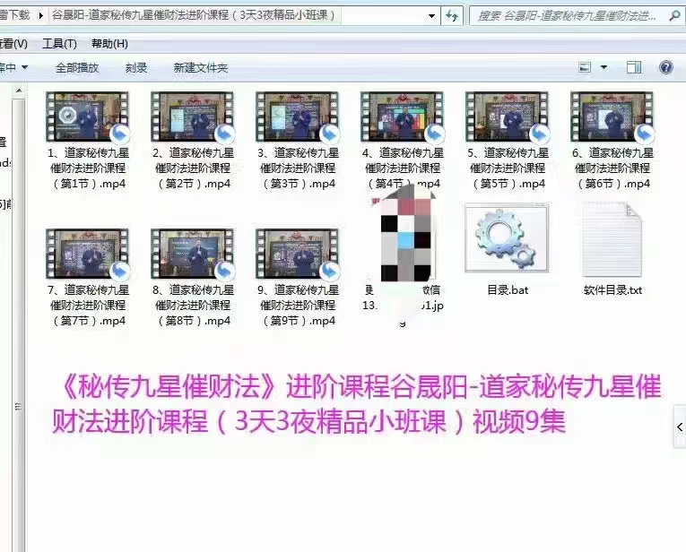Expand the breadcrumb arrow before folder name
Image resolution: width=686 pixels, height=552 pixels.
click(42, 16)
